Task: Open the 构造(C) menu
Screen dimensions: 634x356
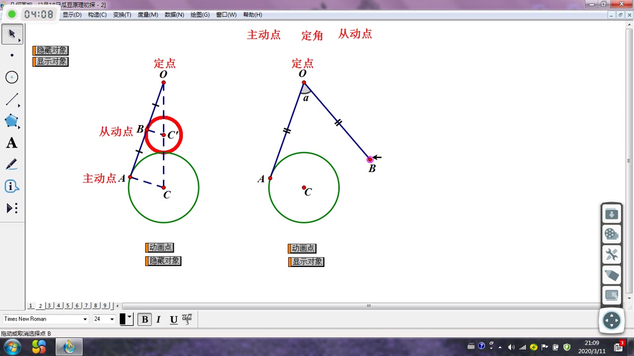Action: pos(97,15)
